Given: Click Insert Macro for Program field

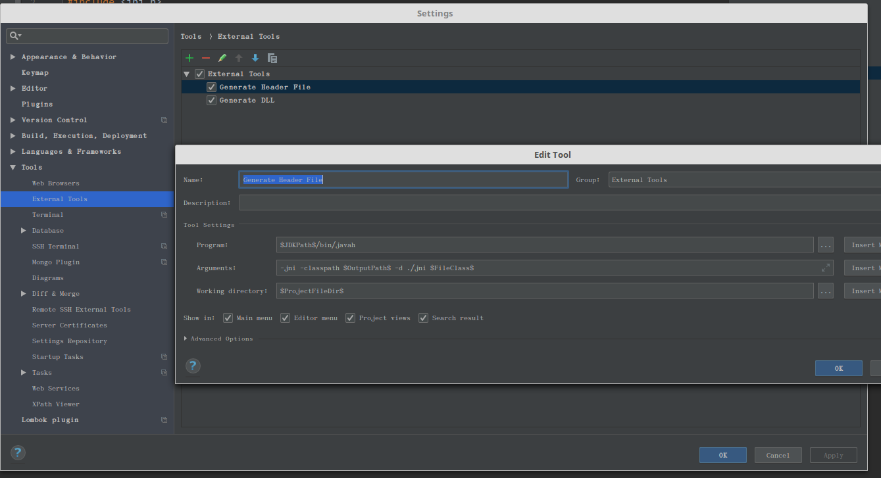Looking at the screenshot, I should pos(863,245).
